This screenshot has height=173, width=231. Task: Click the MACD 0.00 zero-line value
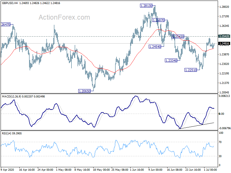[x=221, y=114]
